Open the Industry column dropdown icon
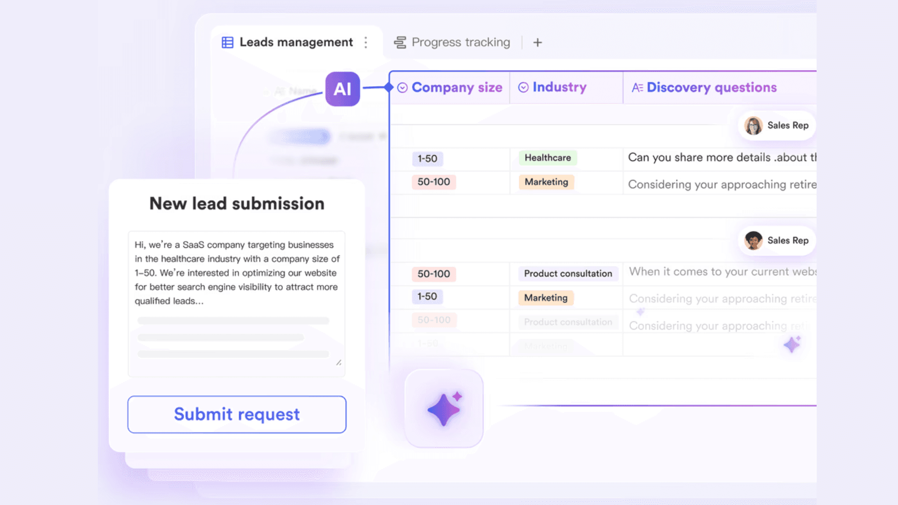The height and width of the screenshot is (505, 898). (x=523, y=87)
